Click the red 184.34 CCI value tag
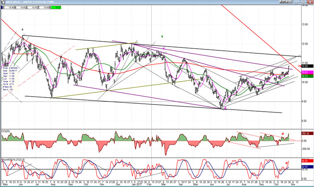Viewport: 314px width, 187px height. pos(304,133)
